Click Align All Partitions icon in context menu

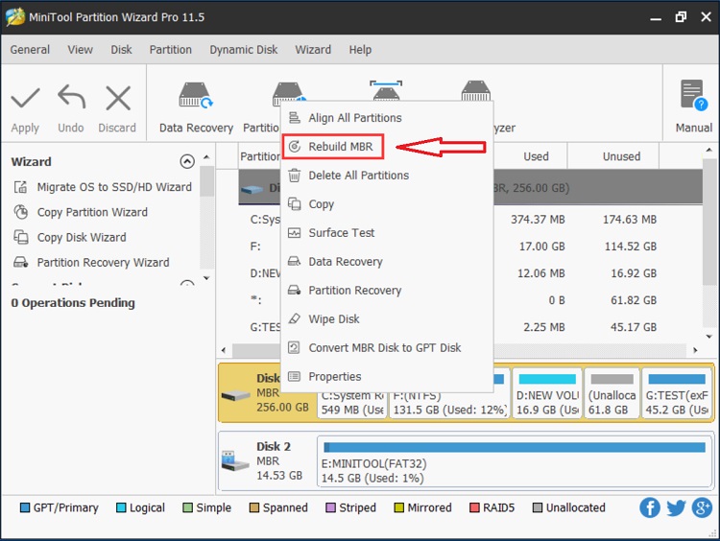point(295,117)
